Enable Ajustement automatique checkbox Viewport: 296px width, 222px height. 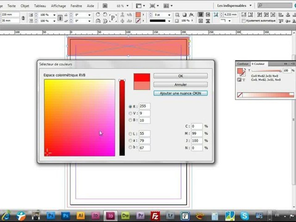click(244, 21)
